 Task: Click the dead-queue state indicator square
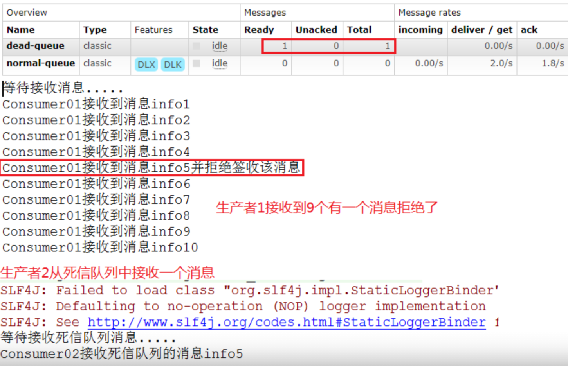tap(197, 46)
